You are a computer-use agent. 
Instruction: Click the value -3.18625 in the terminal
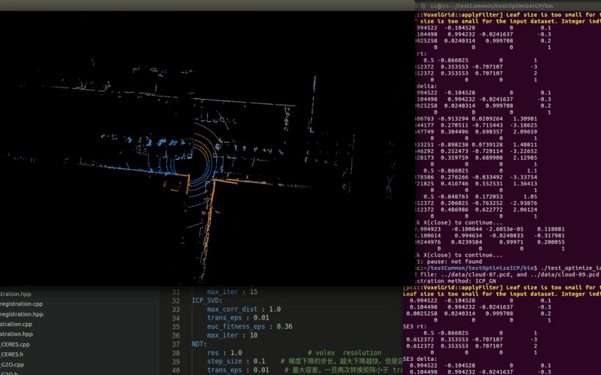tap(524, 125)
